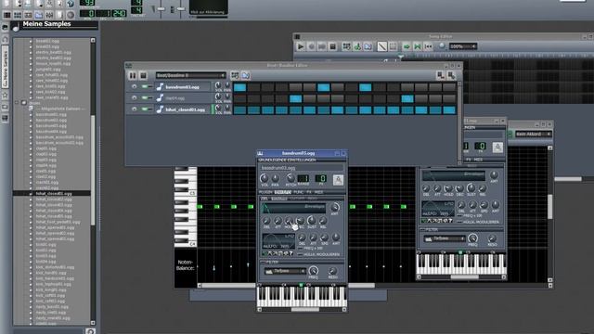Click the hihat_closed01.ogg track name button
Viewport: 594px width, 334px height.
pos(184,109)
